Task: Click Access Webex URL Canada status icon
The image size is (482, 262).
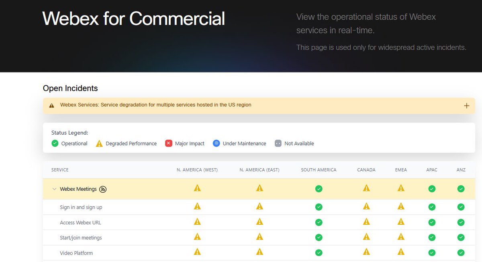Action: pos(366,222)
